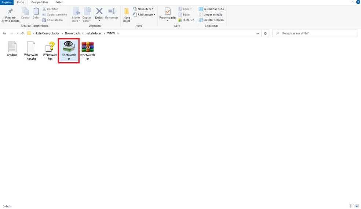Select the wnetwatcher application executable

click(x=69, y=51)
